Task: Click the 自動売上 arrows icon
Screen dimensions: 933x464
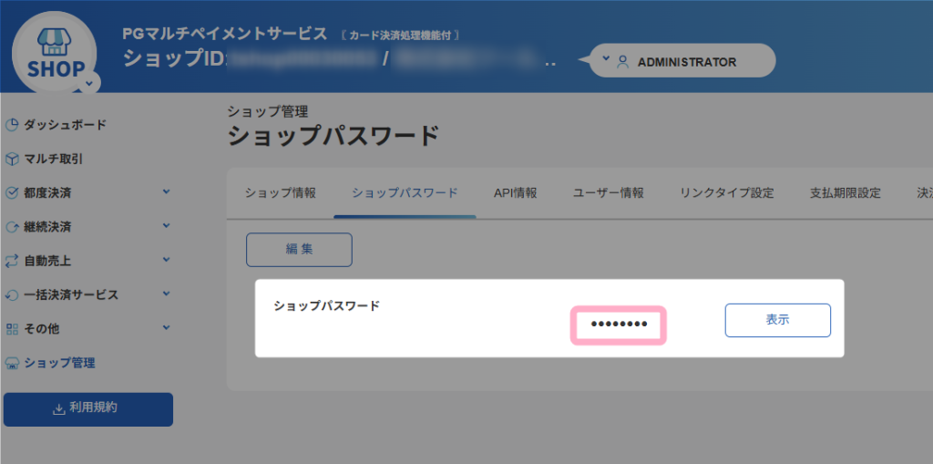Action: tap(12, 261)
